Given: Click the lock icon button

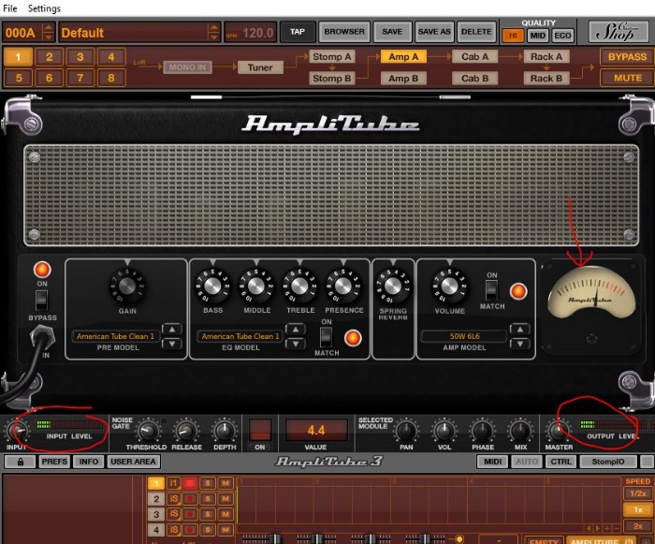Looking at the screenshot, I should tap(20, 462).
